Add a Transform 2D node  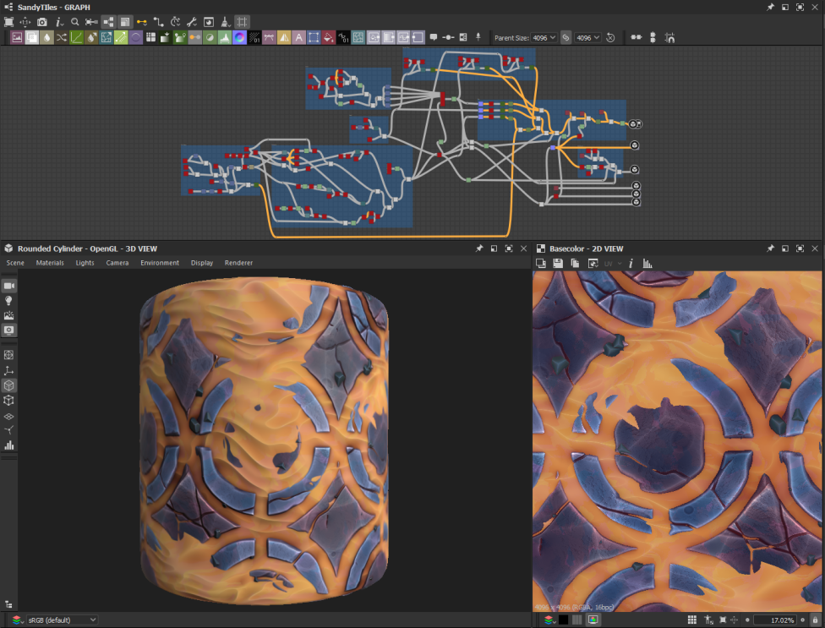314,37
